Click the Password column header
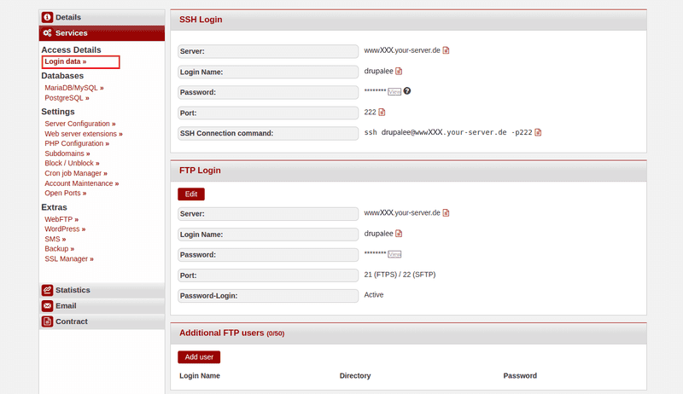Image resolution: width=683 pixels, height=394 pixels. [520, 376]
